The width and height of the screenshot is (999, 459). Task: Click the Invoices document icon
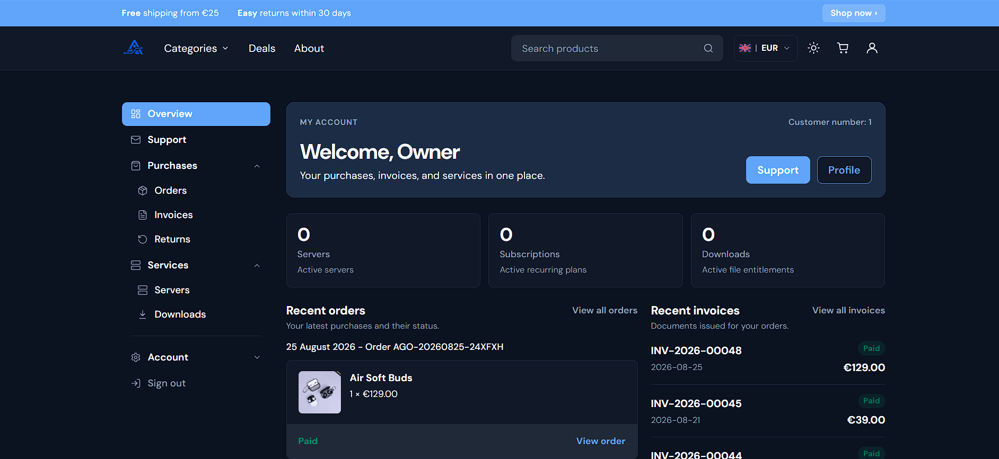tap(143, 215)
